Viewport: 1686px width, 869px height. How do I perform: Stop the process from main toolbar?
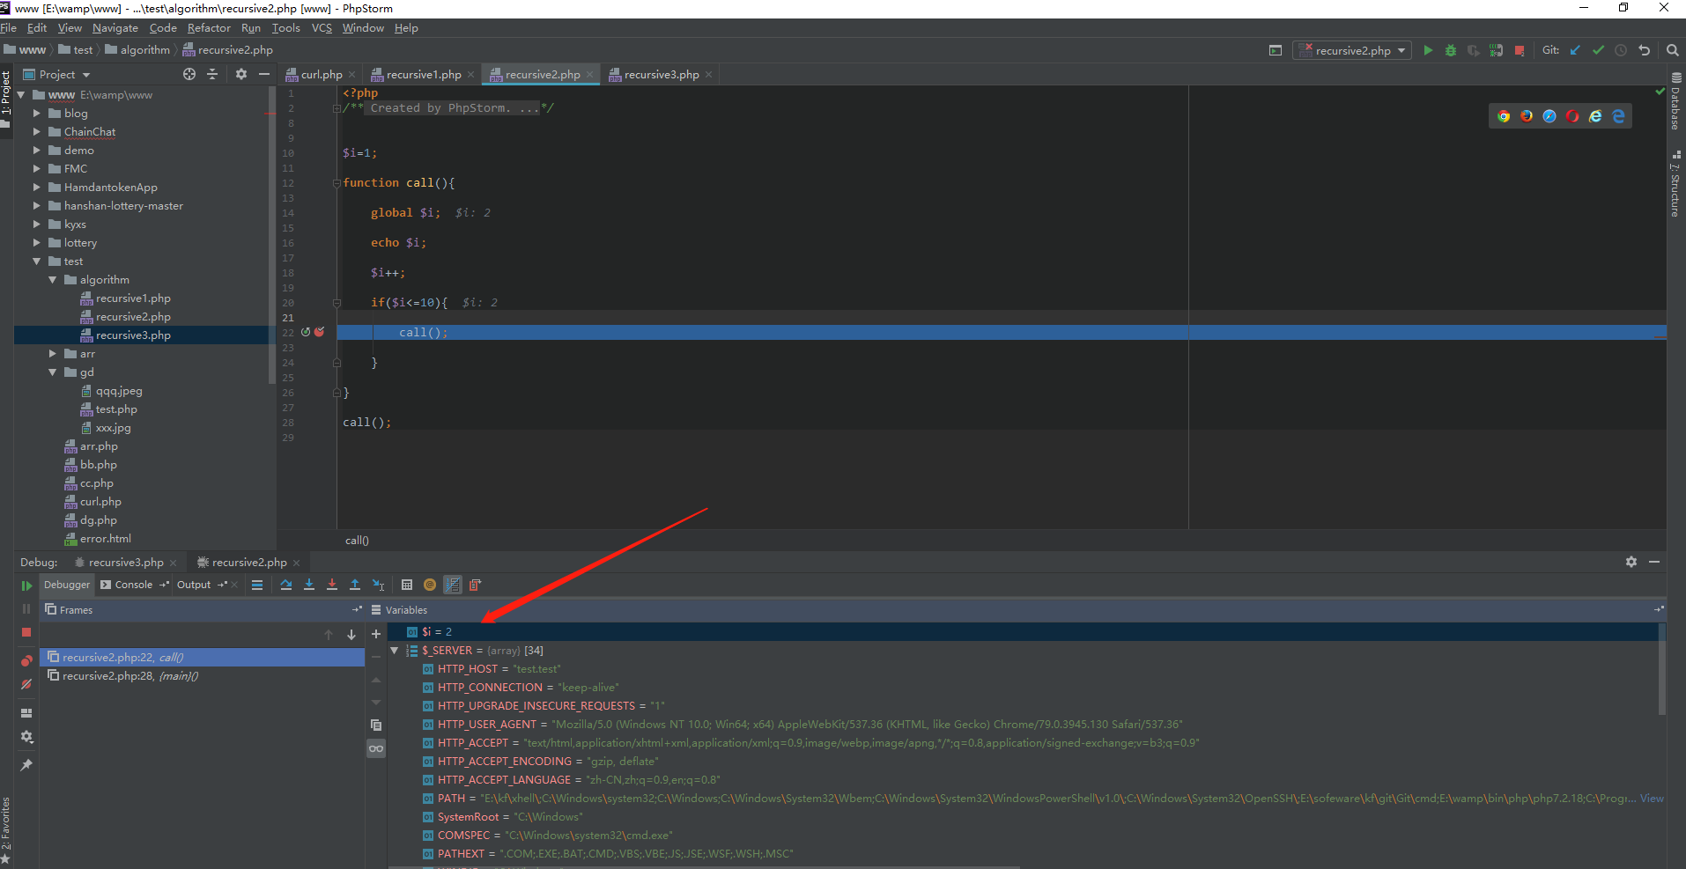1520,50
